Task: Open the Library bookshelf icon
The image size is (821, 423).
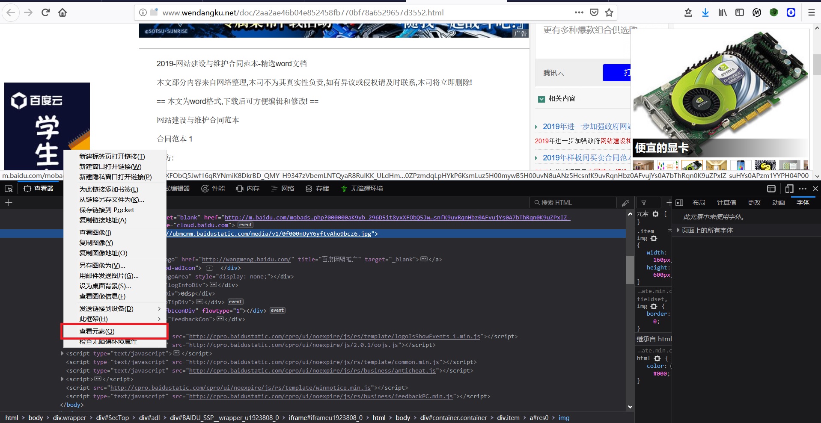Action: pos(723,12)
